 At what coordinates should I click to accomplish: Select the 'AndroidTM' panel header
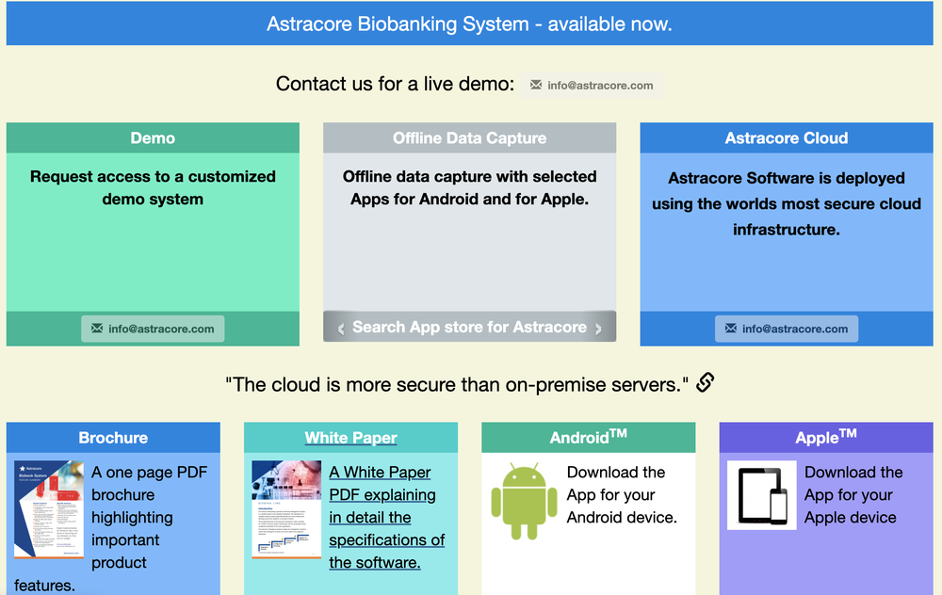pyautogui.click(x=588, y=437)
